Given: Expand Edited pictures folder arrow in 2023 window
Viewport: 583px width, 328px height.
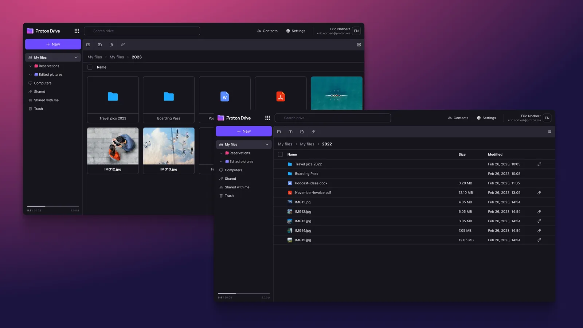Looking at the screenshot, I should [30, 75].
